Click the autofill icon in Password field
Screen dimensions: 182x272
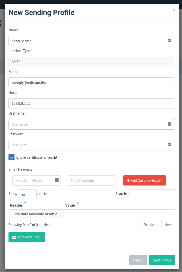pos(170,145)
